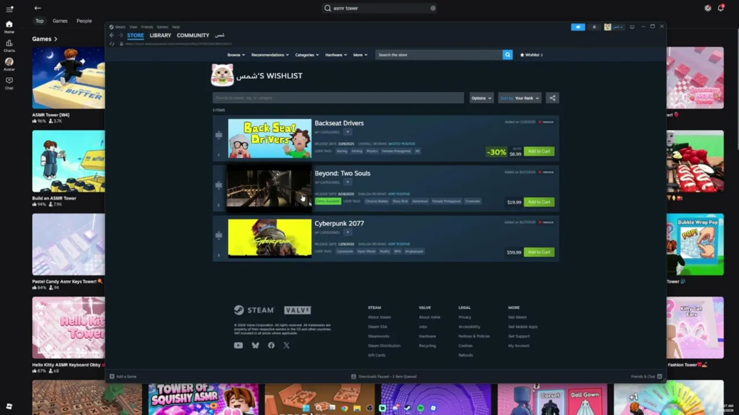Open the Wishlist link in store nav
Screen dimensions: 739x415
532,55
